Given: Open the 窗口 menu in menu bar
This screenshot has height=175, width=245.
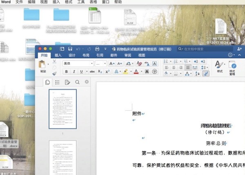Looking at the screenshot, I should tap(106, 2).
